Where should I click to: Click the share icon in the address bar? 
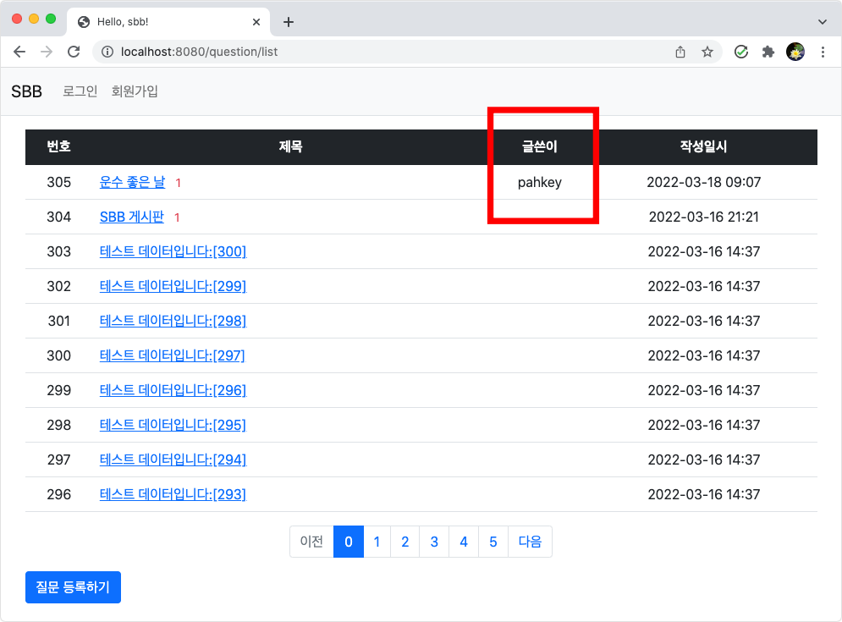pyautogui.click(x=680, y=52)
